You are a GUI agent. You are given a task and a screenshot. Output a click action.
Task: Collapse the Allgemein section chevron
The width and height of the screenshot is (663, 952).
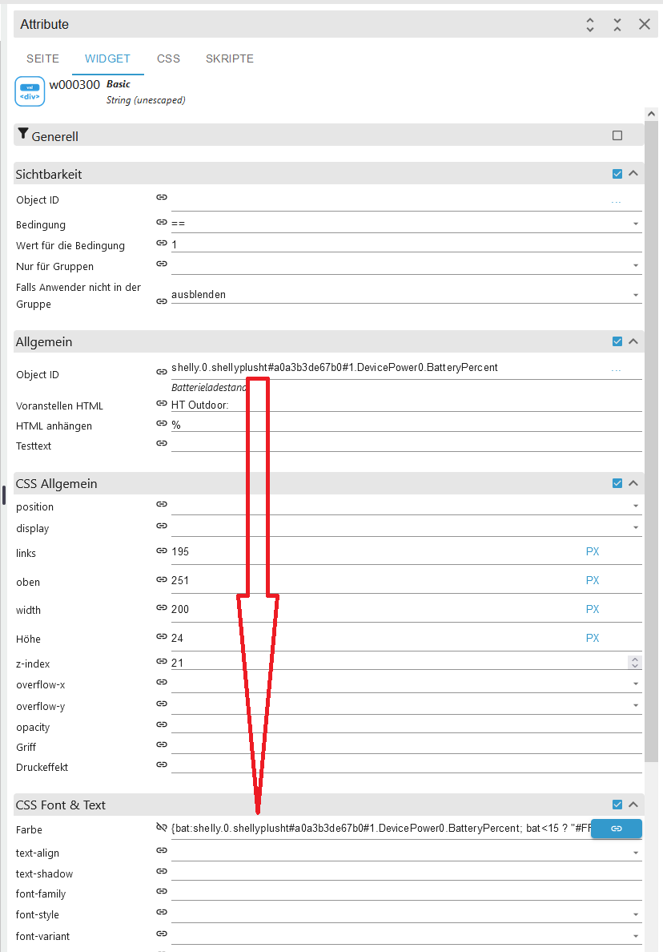click(633, 341)
